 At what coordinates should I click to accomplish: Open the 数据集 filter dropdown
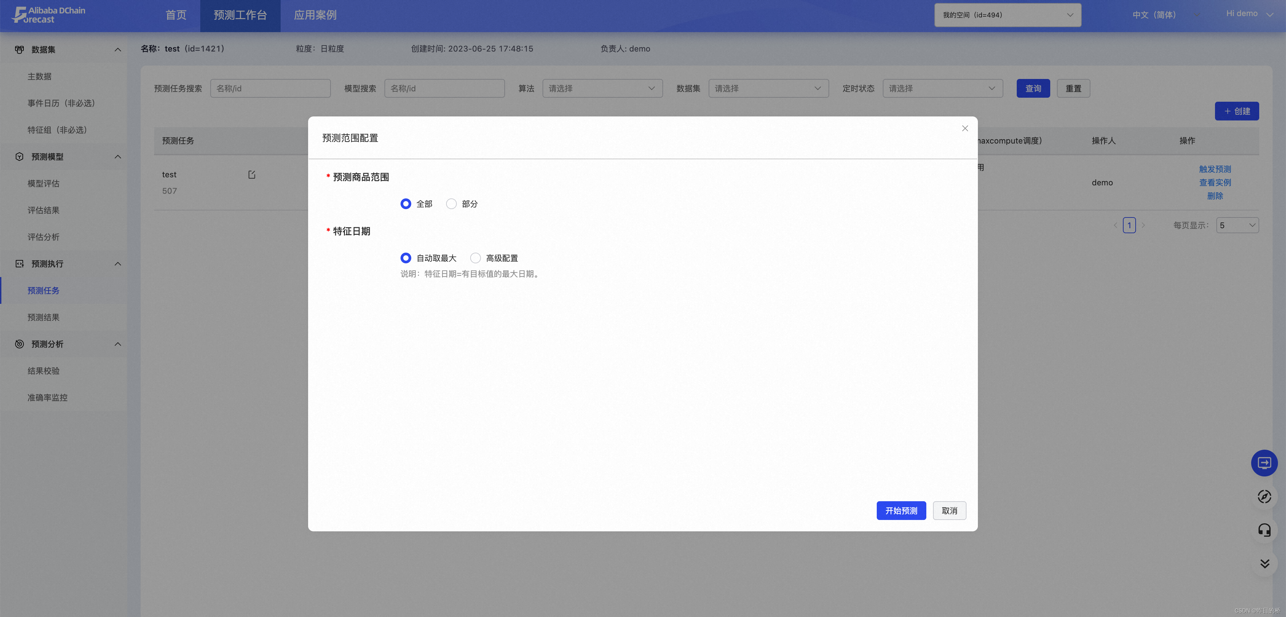(768, 88)
